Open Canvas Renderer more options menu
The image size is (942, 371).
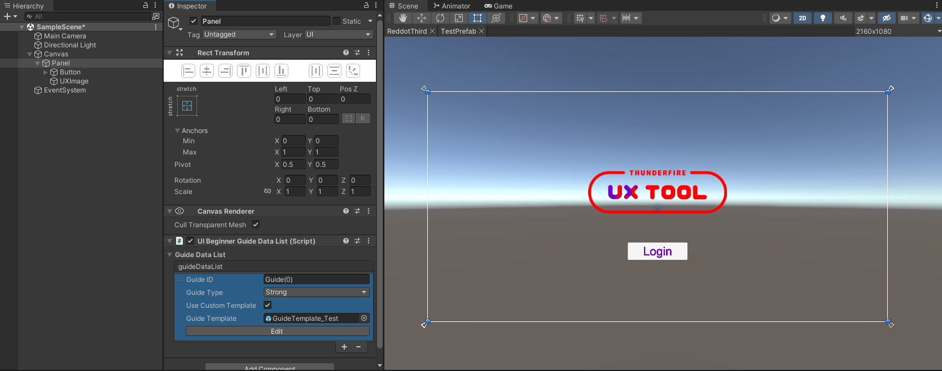pos(369,211)
